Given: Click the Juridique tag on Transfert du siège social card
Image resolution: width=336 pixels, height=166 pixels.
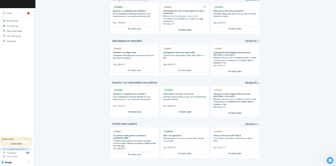Looking at the screenshot, I should 118,48.
